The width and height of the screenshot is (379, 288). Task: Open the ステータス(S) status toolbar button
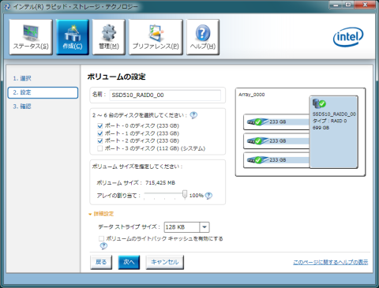click(31, 37)
